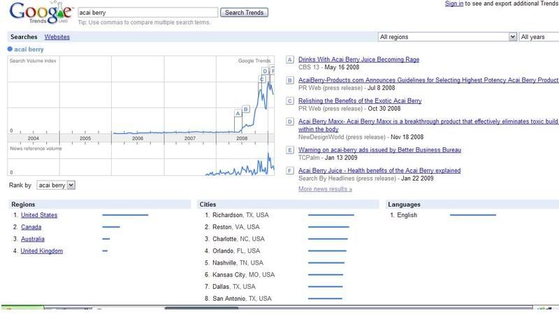The image size is (559, 314).
Task: Click news marker C on the graph
Action: click(x=262, y=80)
